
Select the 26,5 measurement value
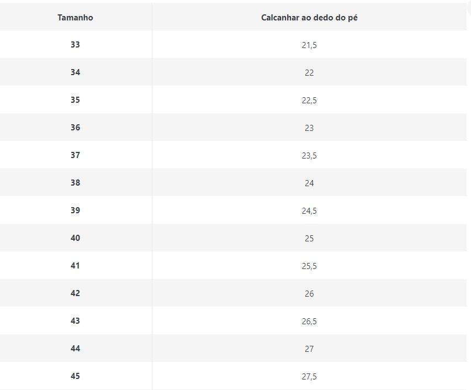pos(309,322)
